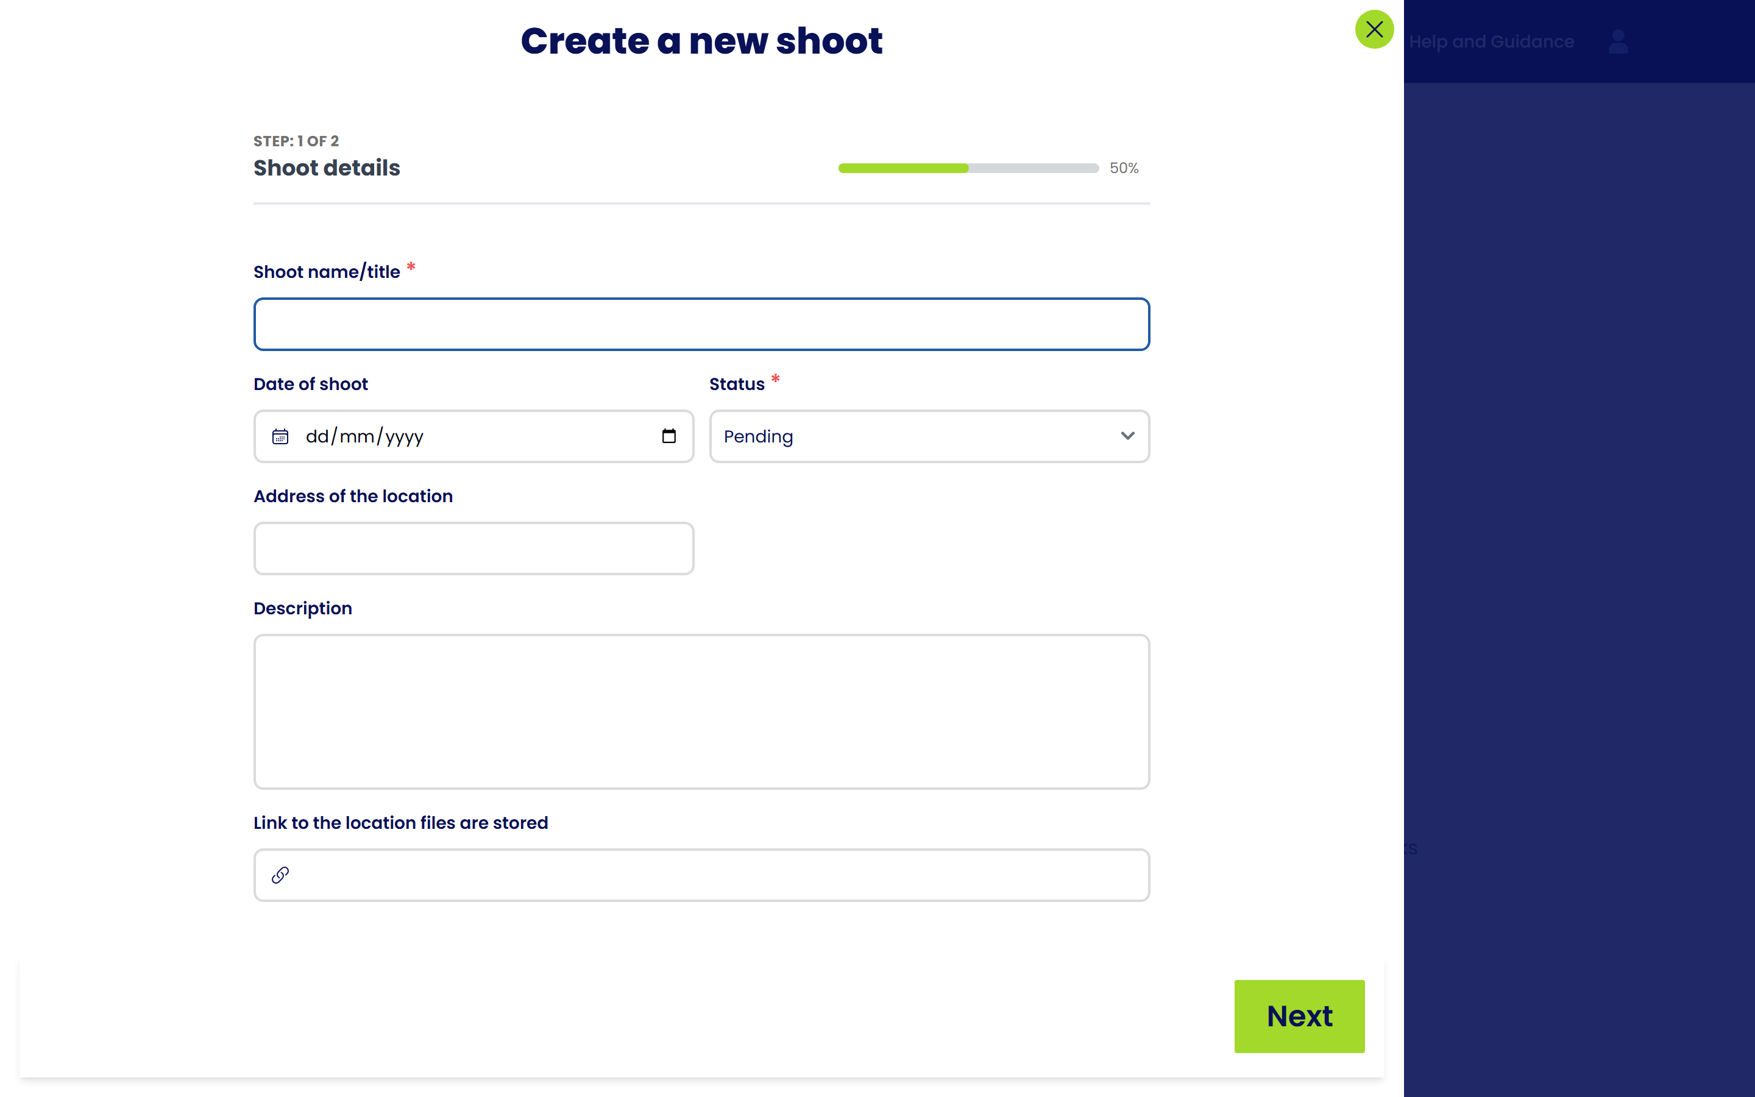Click the Shoot name/title input field
The image size is (1755, 1097).
(x=701, y=324)
